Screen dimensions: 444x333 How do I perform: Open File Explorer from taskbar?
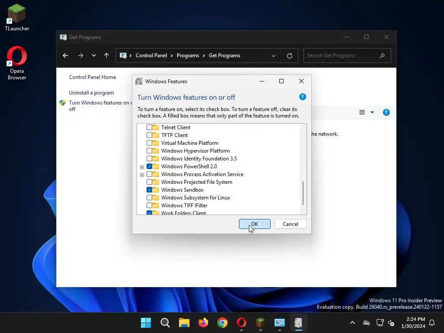click(x=184, y=323)
